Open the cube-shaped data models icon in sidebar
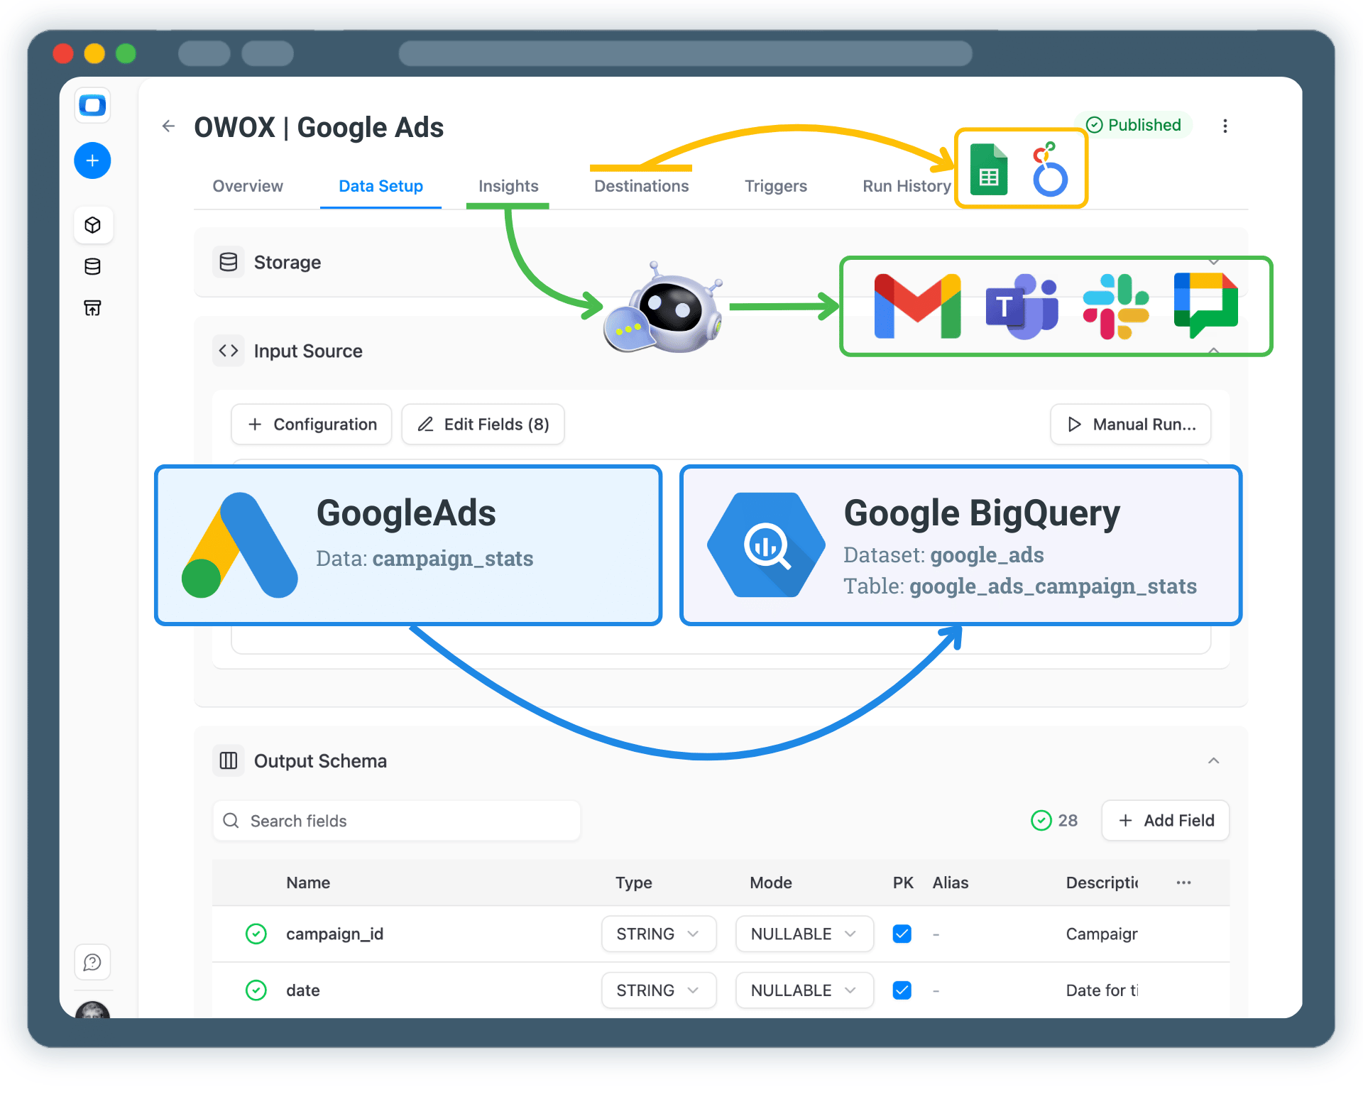 tap(92, 225)
